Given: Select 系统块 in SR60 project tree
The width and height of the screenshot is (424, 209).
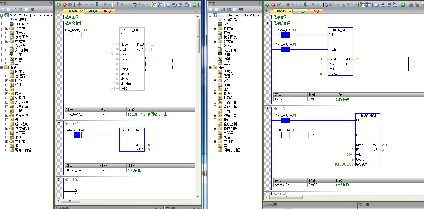Looking at the screenshot, I should pyautogui.click(x=228, y=46).
